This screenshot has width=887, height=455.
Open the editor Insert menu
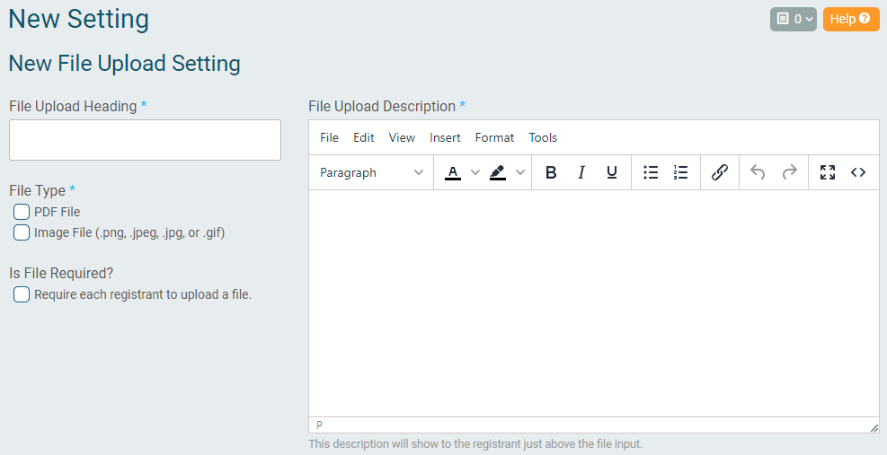tap(445, 137)
